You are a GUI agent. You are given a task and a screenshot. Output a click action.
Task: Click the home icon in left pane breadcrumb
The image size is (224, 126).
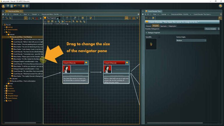3,14
